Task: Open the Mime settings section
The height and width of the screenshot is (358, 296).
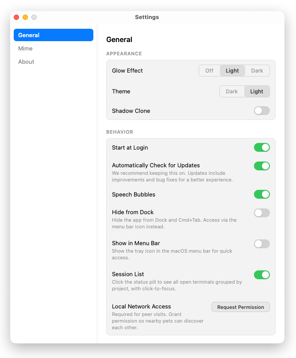Action: (x=25, y=48)
